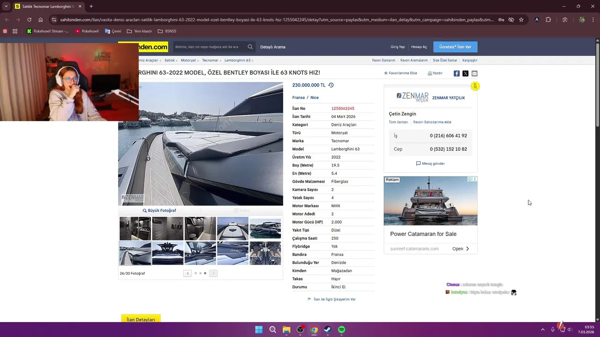This screenshot has width=600, height=337.
Task: Click Favori Satıcılarıma ekle
Action: coord(432,122)
